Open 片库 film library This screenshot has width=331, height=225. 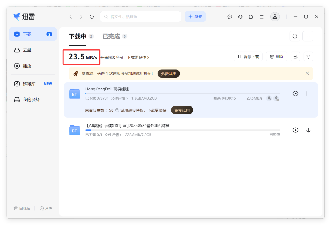pyautogui.click(x=46, y=208)
